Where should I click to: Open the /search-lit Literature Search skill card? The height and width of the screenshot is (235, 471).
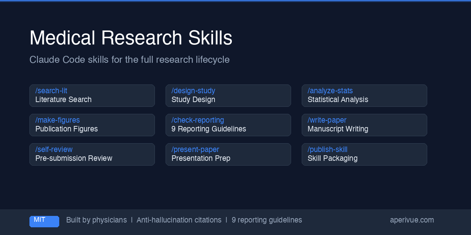coord(92,95)
